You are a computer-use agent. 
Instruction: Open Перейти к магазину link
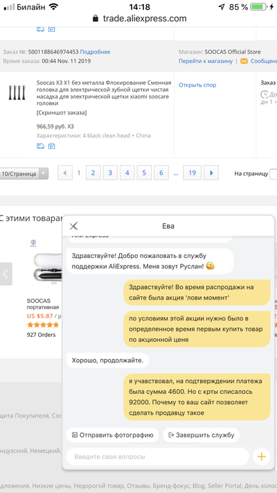pyautogui.click(x=206, y=61)
